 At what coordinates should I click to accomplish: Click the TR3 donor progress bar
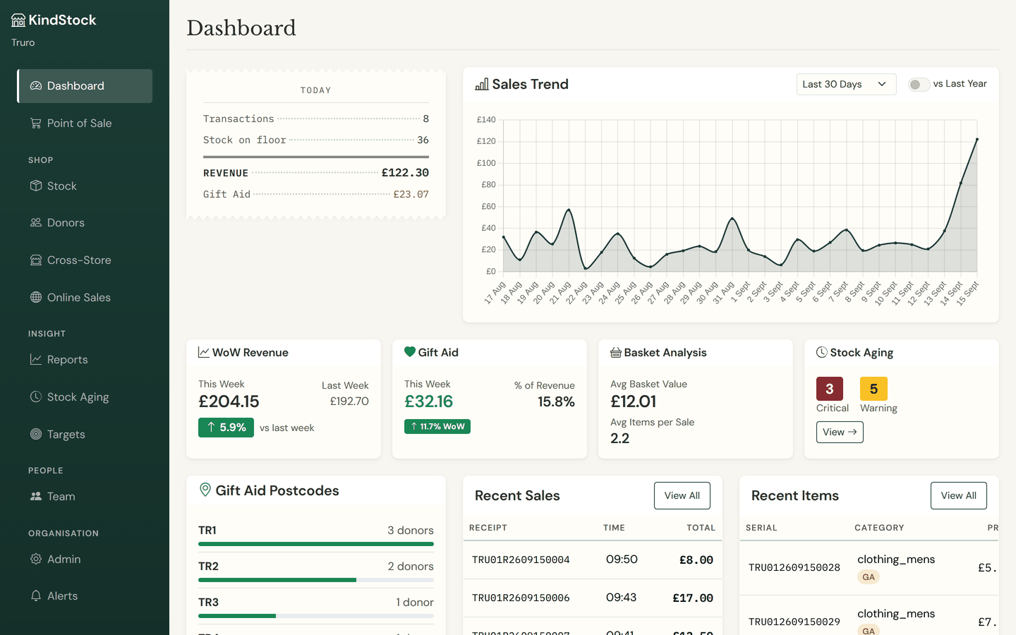coord(316,616)
